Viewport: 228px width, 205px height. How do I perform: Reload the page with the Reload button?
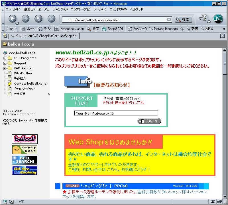coord(38,19)
